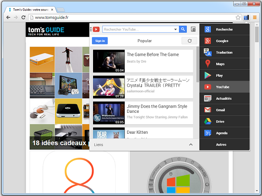
Task: Close the Tom's Guide tab
Action: 52,10
